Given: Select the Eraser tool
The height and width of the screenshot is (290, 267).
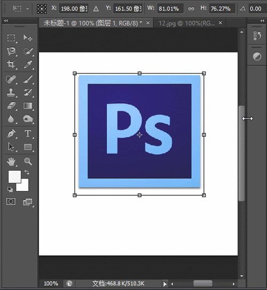Looking at the screenshot, I should pyautogui.click(x=11, y=106).
